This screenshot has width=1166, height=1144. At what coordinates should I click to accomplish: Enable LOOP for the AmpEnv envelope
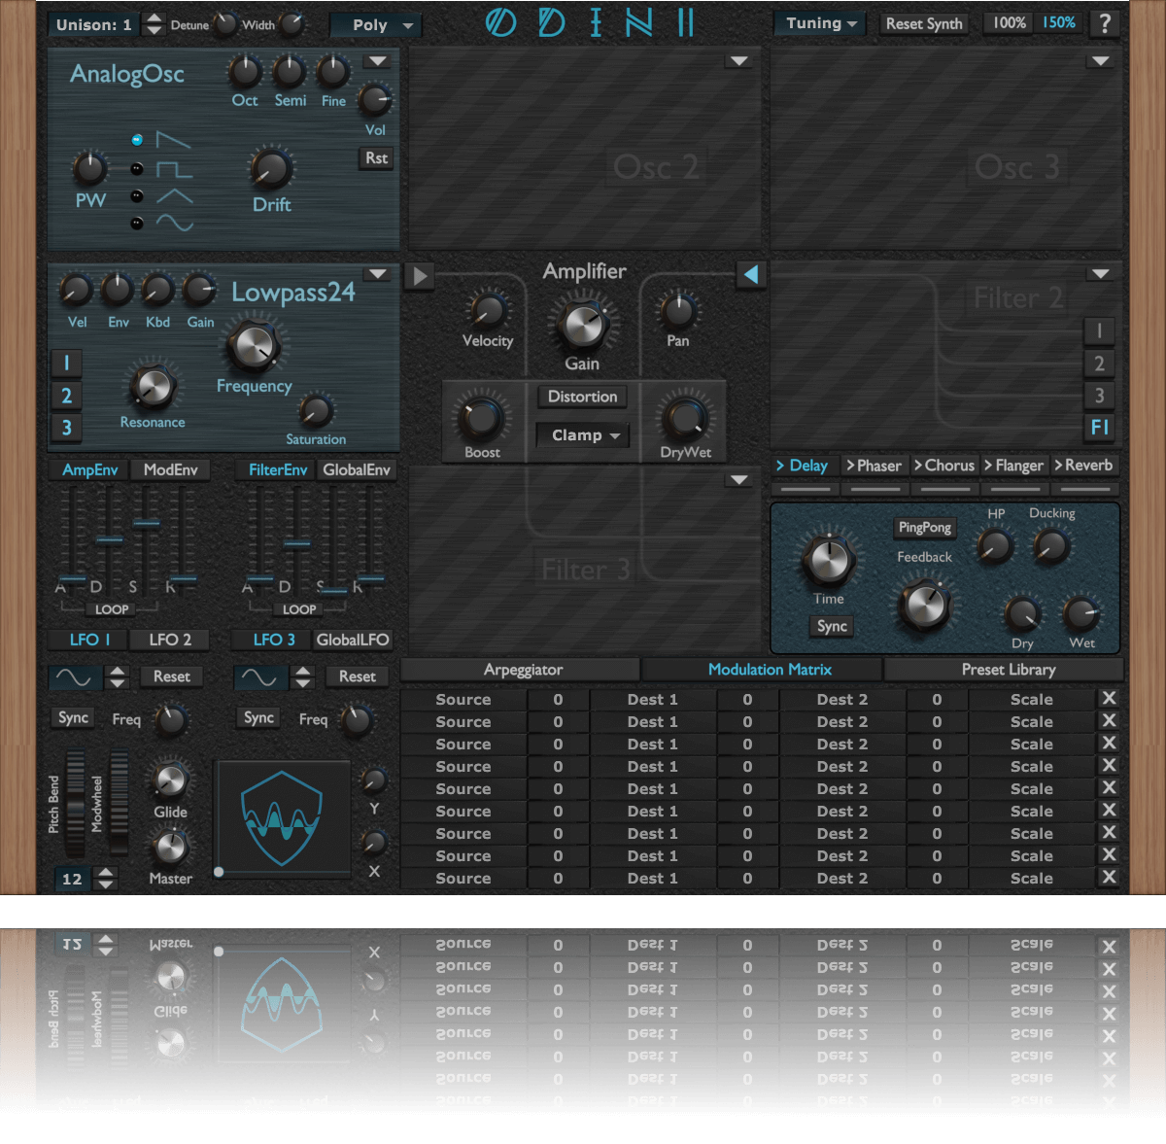tap(112, 609)
